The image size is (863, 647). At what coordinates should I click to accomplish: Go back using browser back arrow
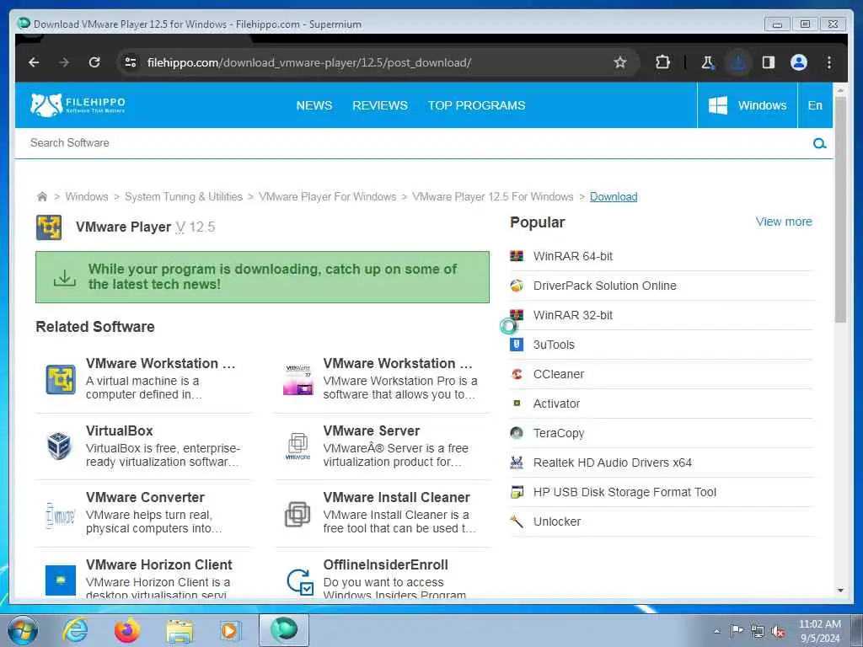pyautogui.click(x=34, y=62)
